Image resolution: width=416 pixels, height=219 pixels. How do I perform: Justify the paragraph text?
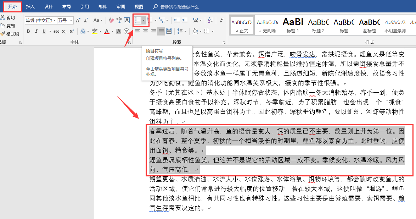(161, 31)
